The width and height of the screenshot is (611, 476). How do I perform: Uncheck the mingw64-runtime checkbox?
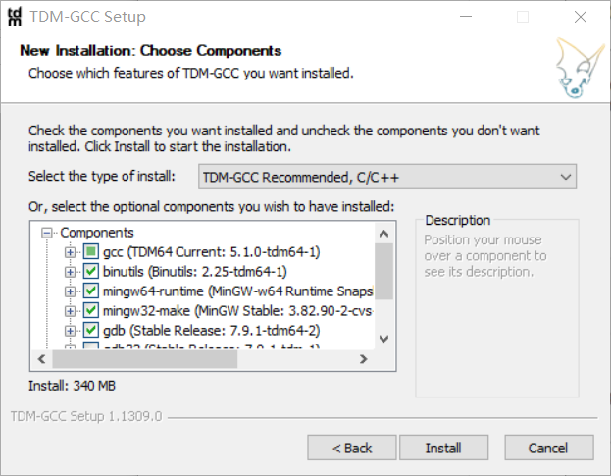click(91, 291)
